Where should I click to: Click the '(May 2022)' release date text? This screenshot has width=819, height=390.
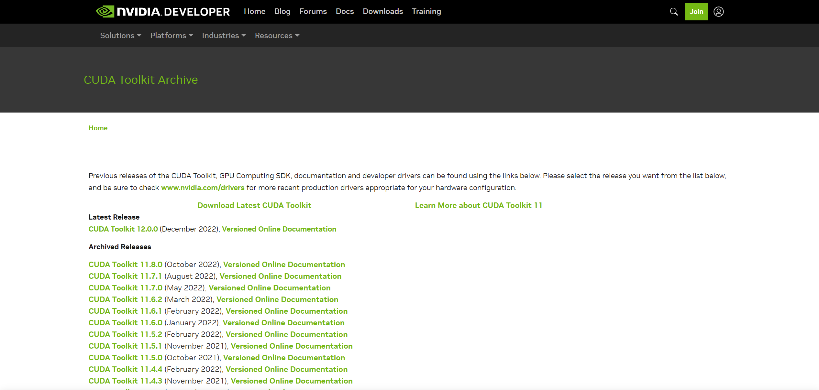(x=185, y=288)
